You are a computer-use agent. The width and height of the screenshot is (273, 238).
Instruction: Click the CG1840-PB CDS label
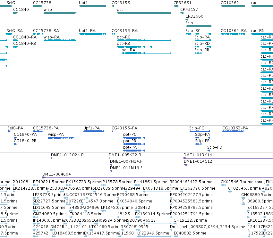click(25, 141)
